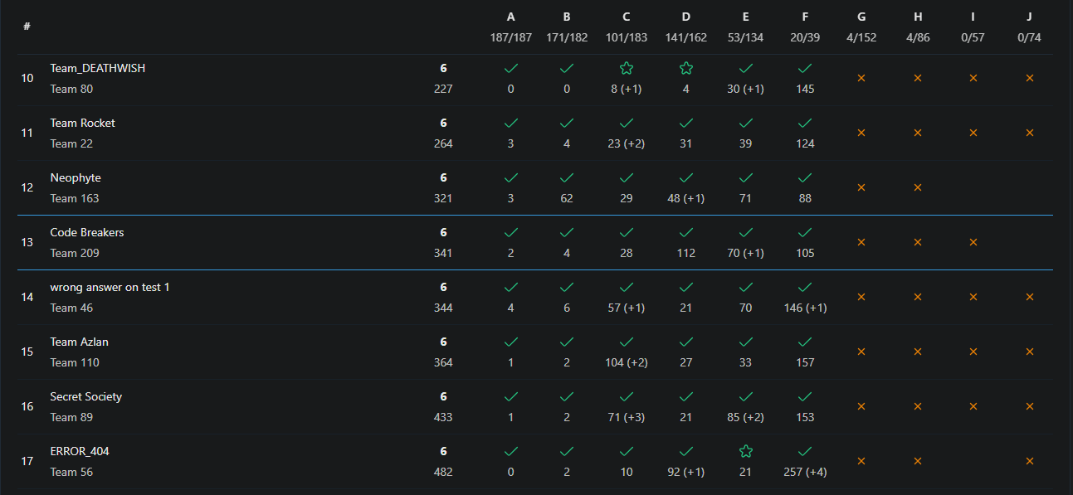This screenshot has width=1073, height=495.
Task: Click wrong answer on test 1's checkmark for problem B
Action: [x=567, y=287]
